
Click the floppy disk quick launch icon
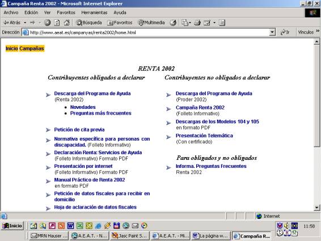116,226
